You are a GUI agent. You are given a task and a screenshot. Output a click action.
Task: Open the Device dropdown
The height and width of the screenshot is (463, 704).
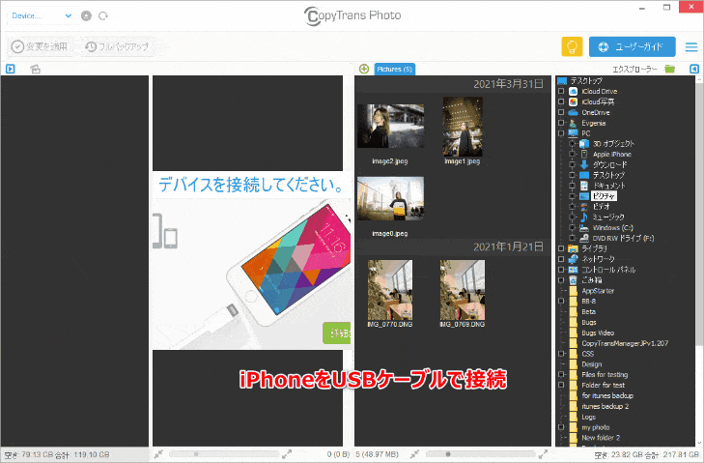point(42,15)
